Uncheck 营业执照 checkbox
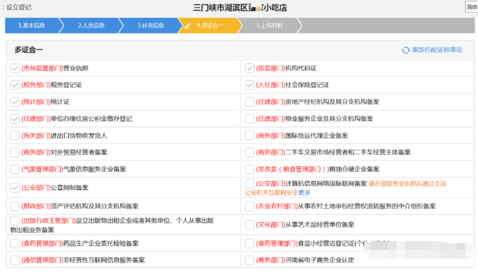This screenshot has width=478, height=274. [15, 68]
